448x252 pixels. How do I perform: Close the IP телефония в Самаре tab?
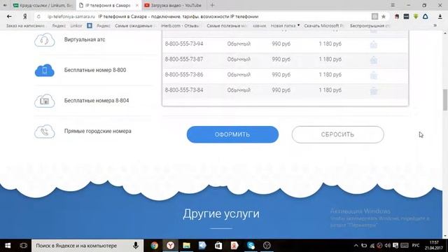point(137,5)
